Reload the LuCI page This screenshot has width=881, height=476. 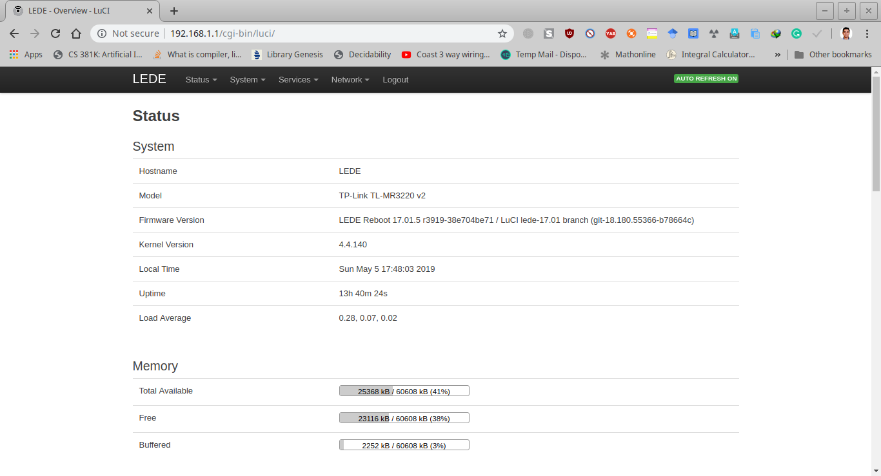[x=55, y=33]
